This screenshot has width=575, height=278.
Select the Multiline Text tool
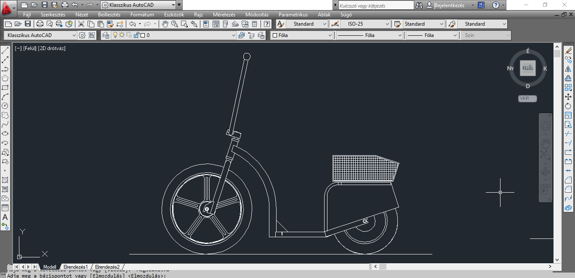pyautogui.click(x=5, y=217)
